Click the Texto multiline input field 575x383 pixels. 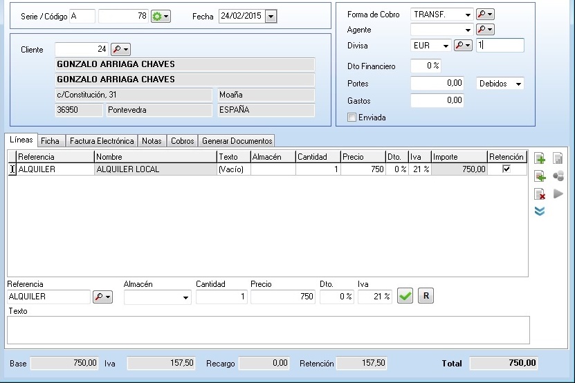(x=268, y=330)
